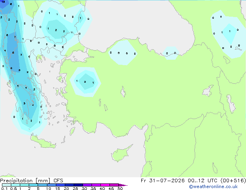Click the '0.1' legend scale label
246x190 pixels.
[4, 188]
